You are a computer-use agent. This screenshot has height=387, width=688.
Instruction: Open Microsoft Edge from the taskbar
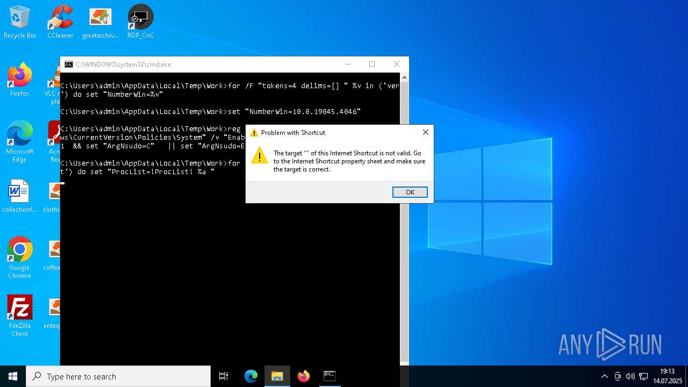point(251,376)
